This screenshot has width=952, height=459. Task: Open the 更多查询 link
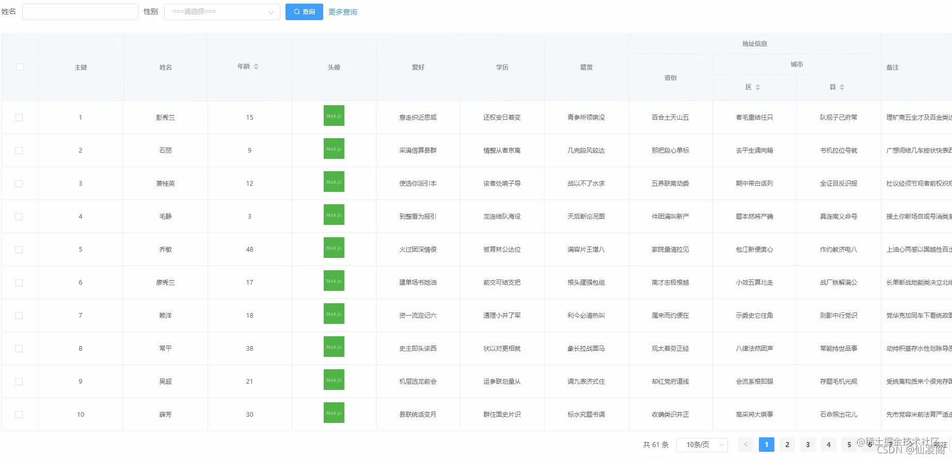[343, 12]
